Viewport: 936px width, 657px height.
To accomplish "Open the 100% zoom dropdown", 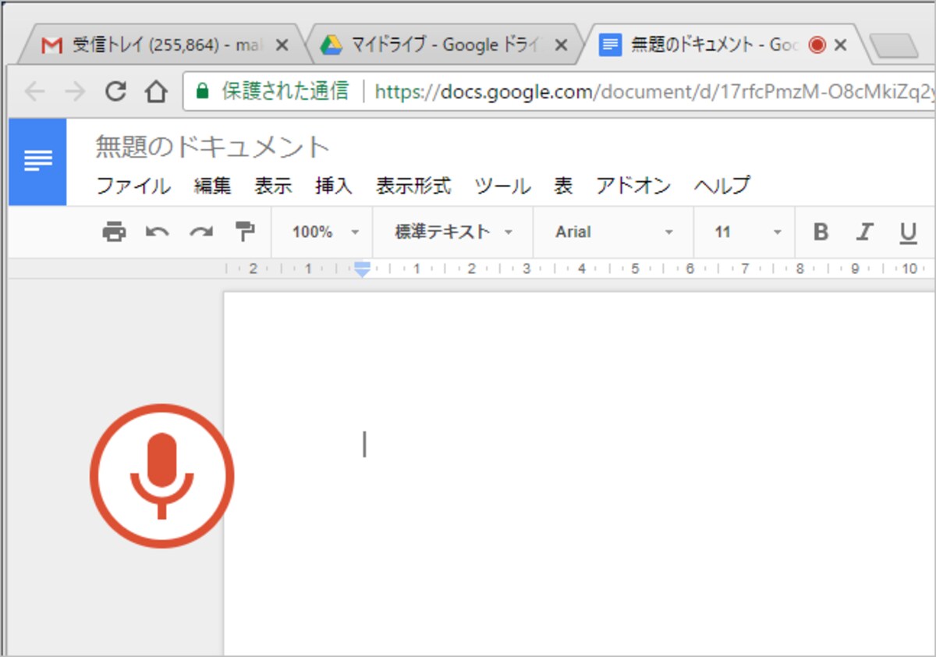I will pyautogui.click(x=325, y=232).
